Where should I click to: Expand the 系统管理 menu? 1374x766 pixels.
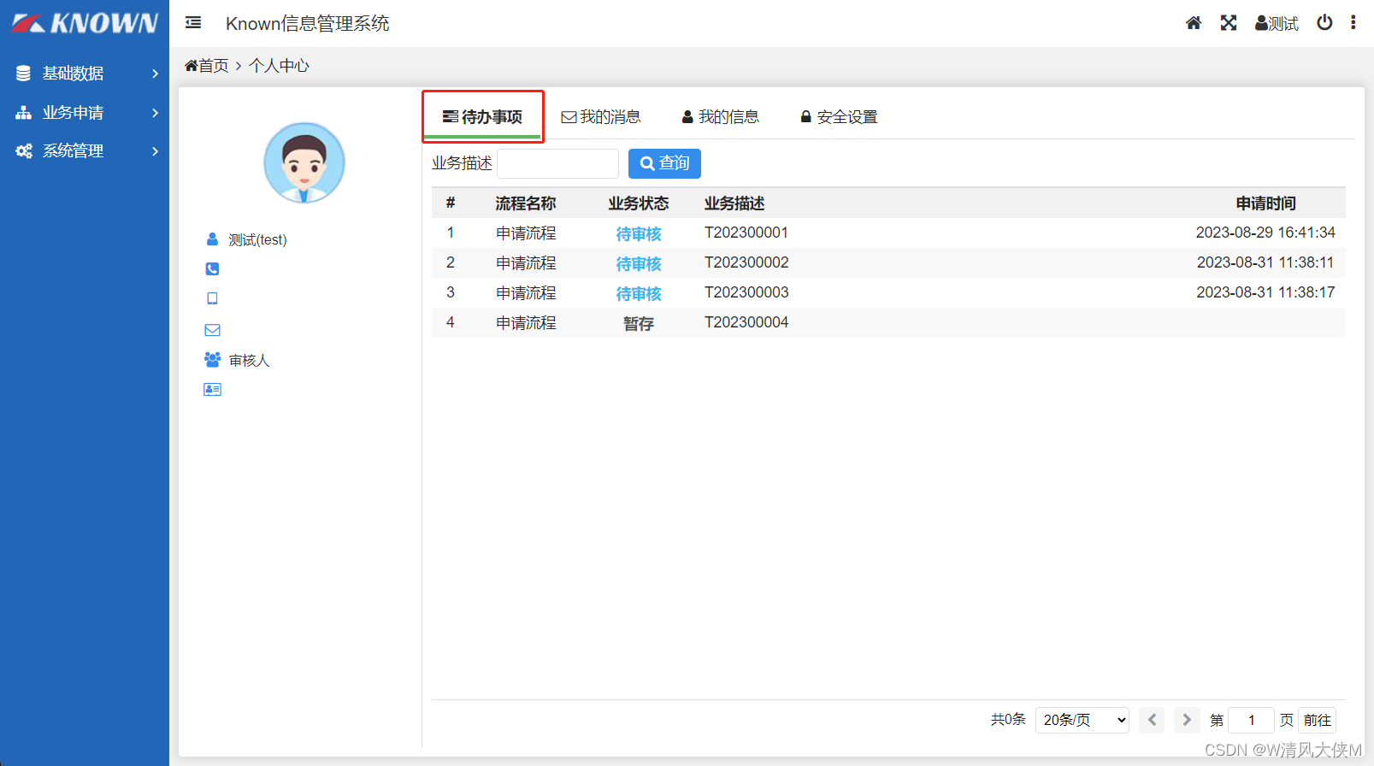pos(85,150)
